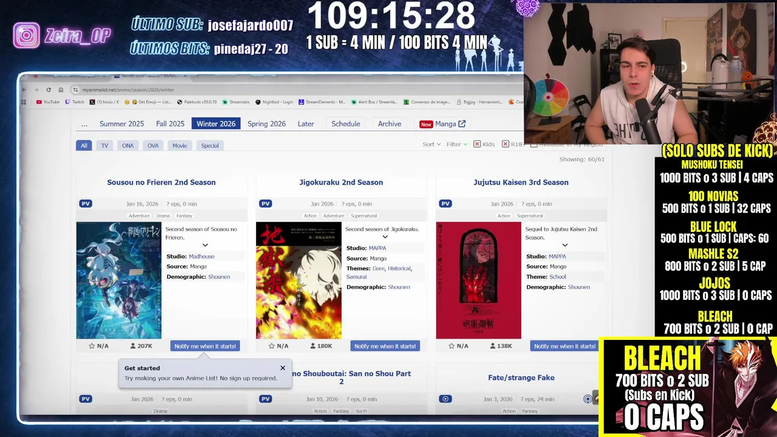
Task: Filter by the All type pill
Action: point(84,146)
